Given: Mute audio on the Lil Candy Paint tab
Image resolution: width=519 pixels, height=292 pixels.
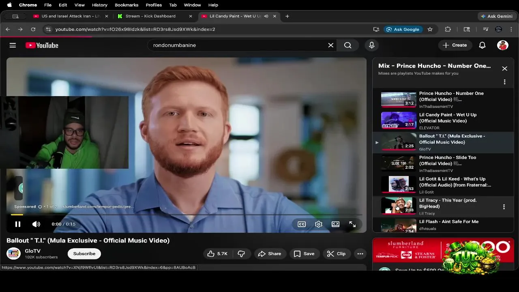Looking at the screenshot, I should [266, 16].
